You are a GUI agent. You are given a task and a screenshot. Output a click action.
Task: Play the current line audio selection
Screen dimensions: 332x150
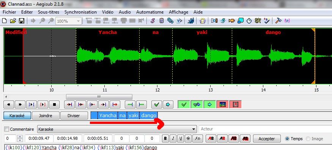(43, 104)
